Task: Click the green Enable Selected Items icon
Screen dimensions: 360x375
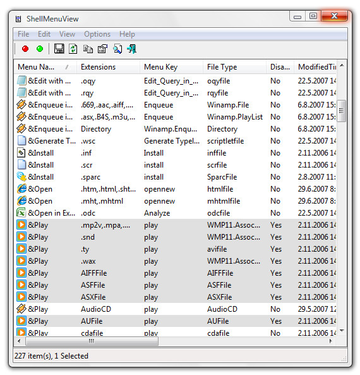Action: point(40,49)
